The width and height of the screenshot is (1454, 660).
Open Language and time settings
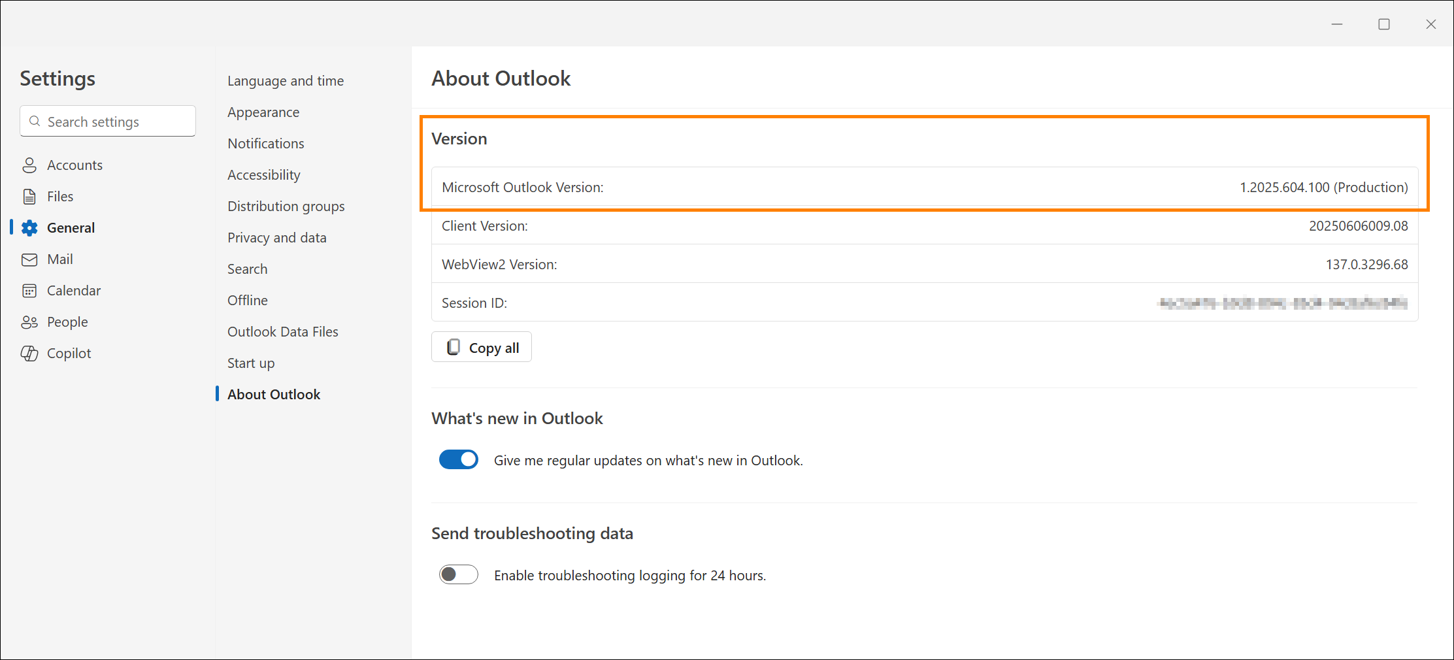pyautogui.click(x=286, y=81)
